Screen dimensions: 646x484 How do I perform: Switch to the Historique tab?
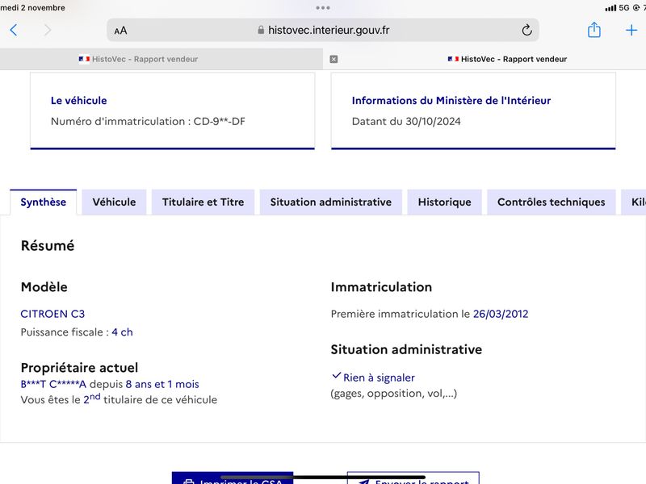445,202
